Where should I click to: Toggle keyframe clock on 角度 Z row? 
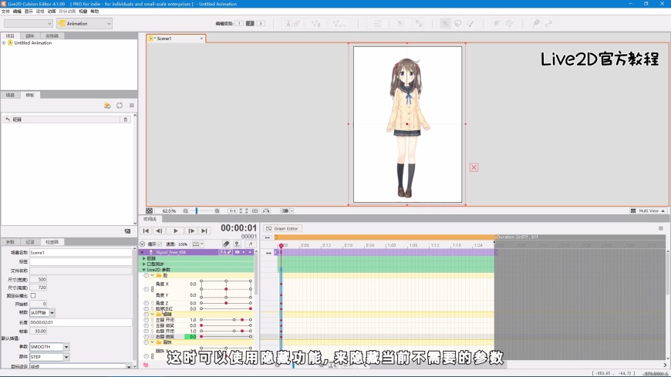(147, 303)
